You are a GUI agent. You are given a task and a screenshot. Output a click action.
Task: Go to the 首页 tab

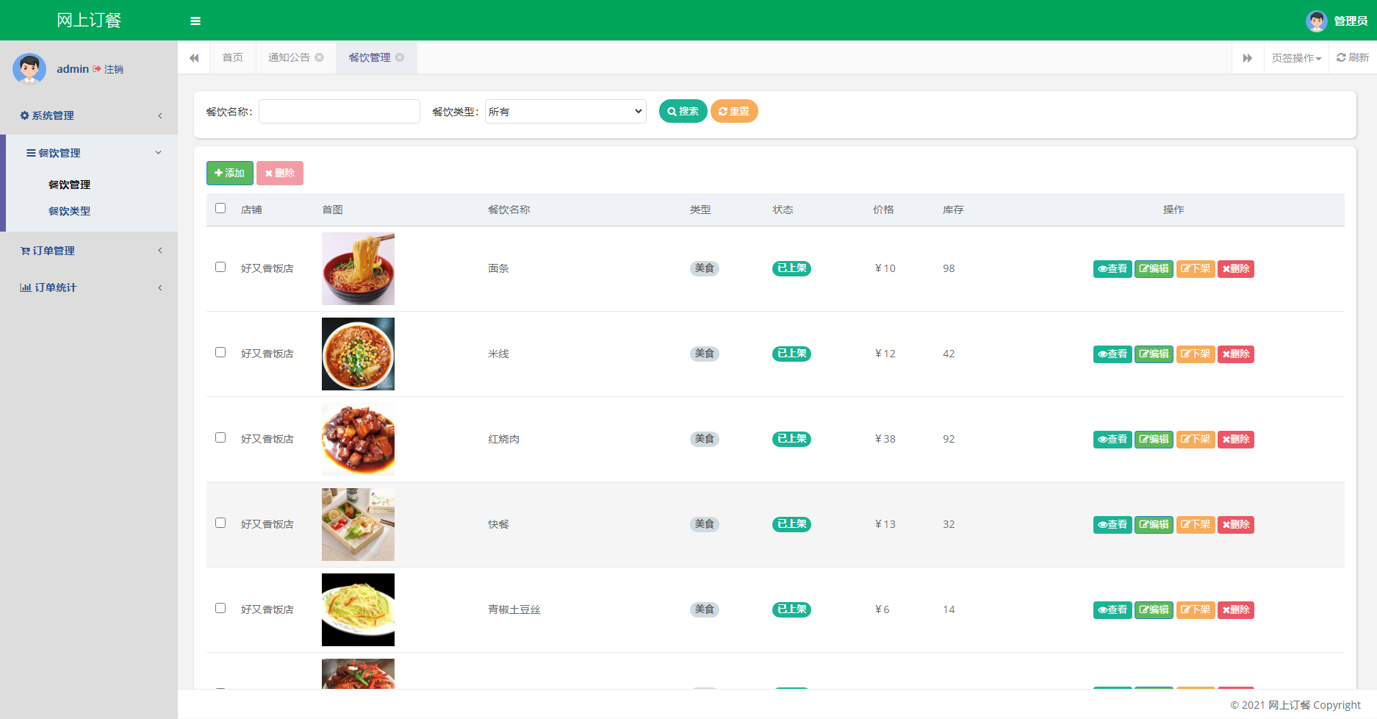(x=231, y=57)
